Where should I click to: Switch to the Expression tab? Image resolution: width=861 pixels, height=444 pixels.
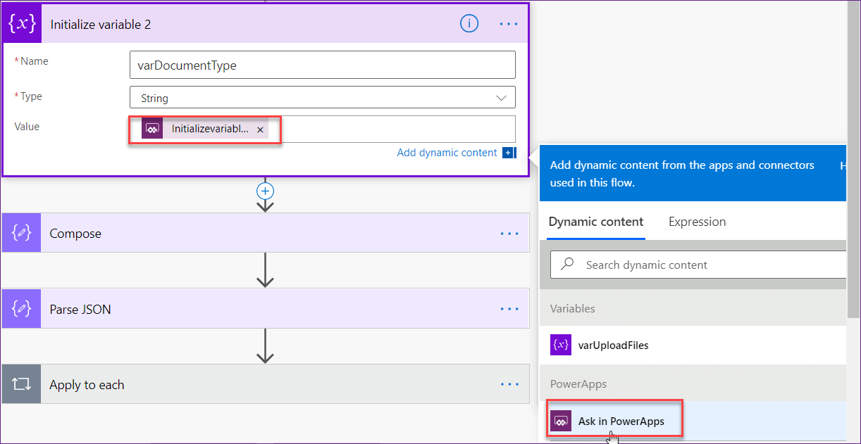pyautogui.click(x=697, y=222)
